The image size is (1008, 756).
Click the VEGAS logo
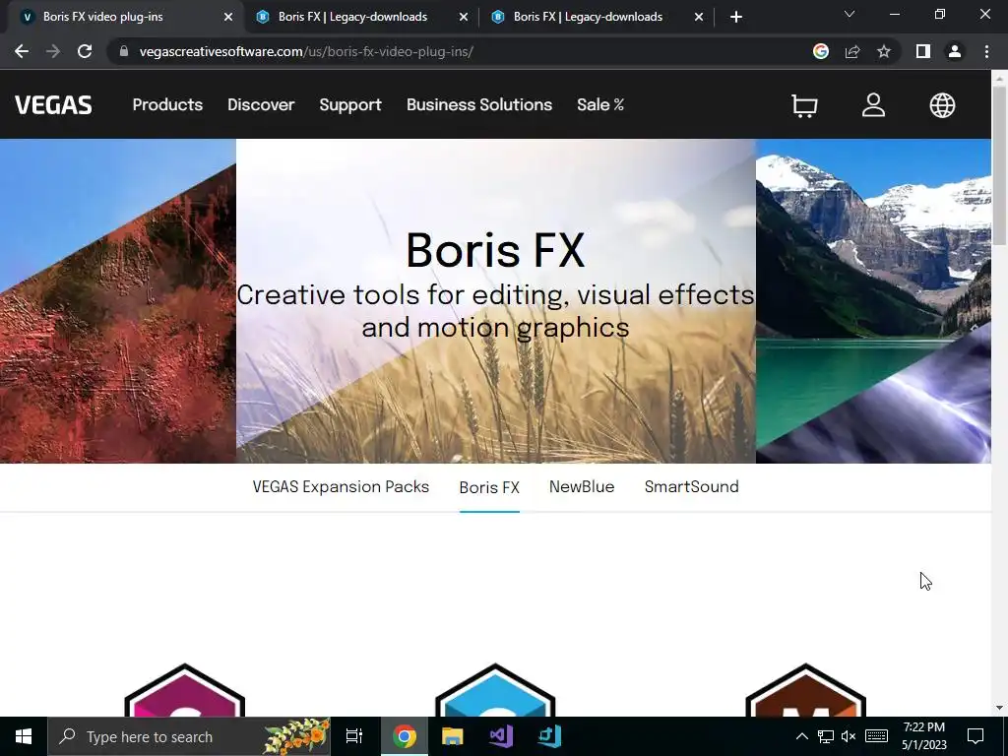pos(53,104)
